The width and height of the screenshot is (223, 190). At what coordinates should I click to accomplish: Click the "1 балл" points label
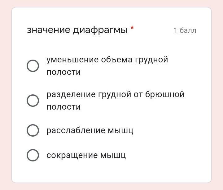tap(185, 30)
